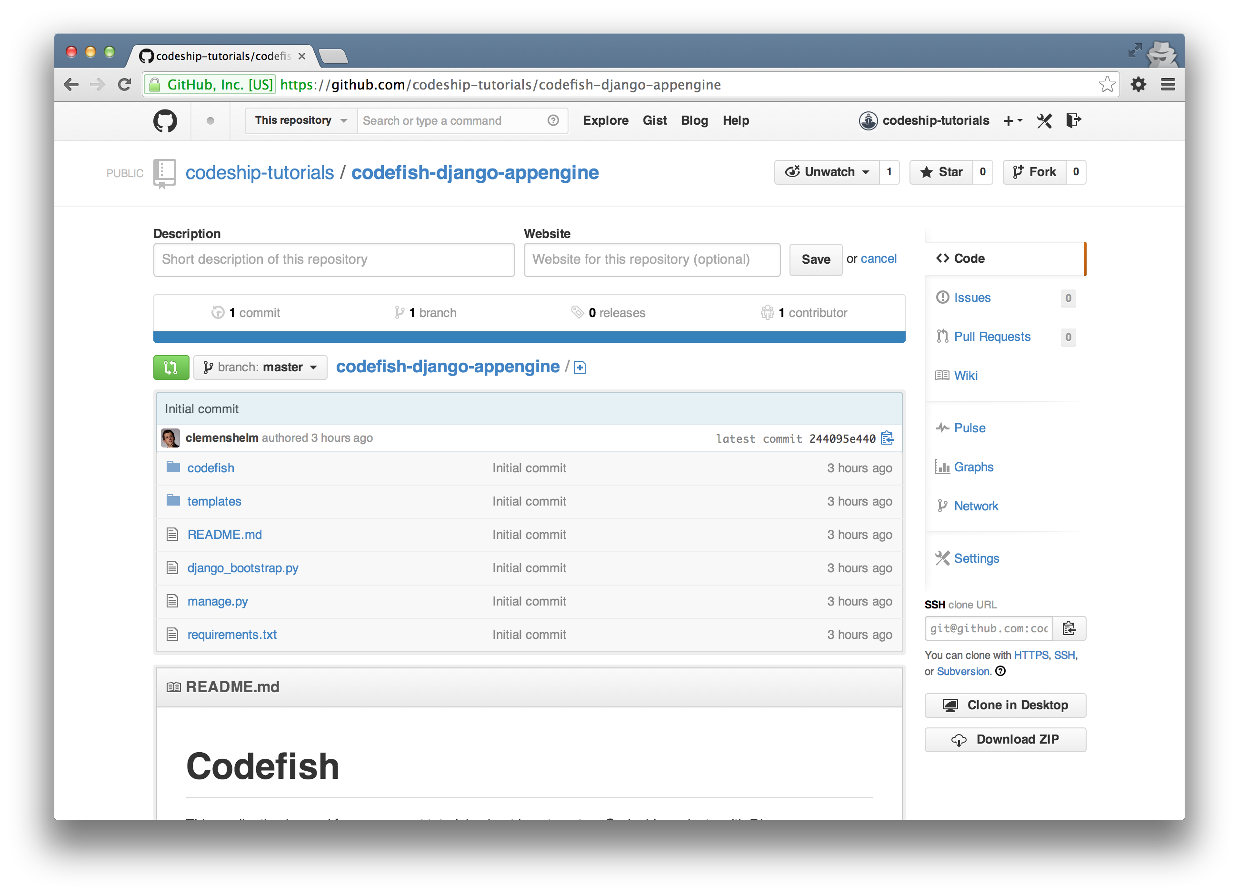Click the browser extension gear icon
Image resolution: width=1239 pixels, height=895 pixels.
[x=1138, y=85]
